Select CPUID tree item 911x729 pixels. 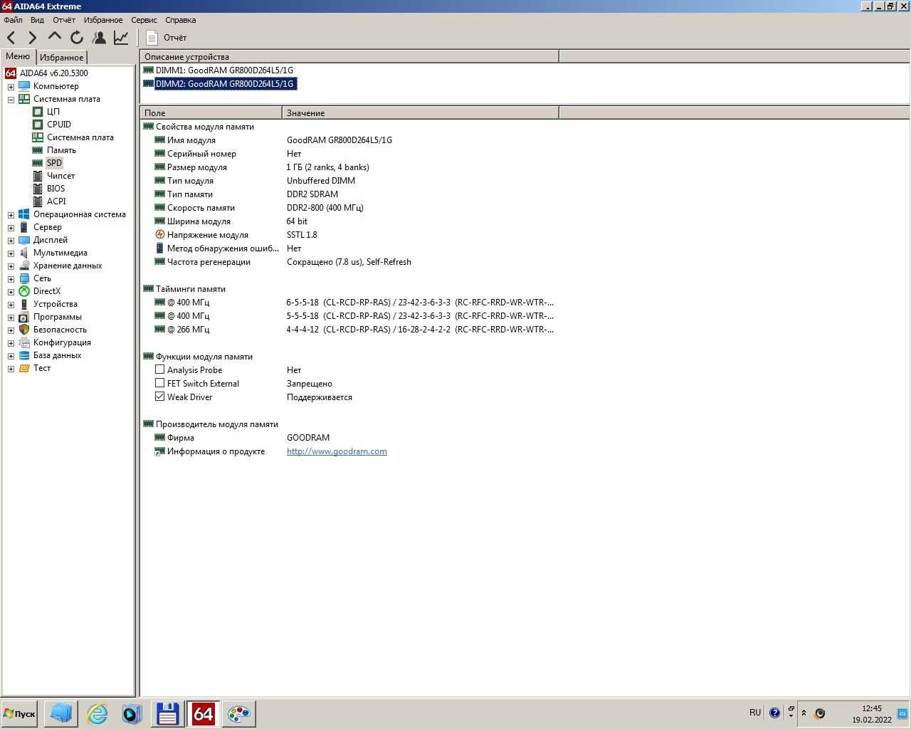(x=59, y=125)
